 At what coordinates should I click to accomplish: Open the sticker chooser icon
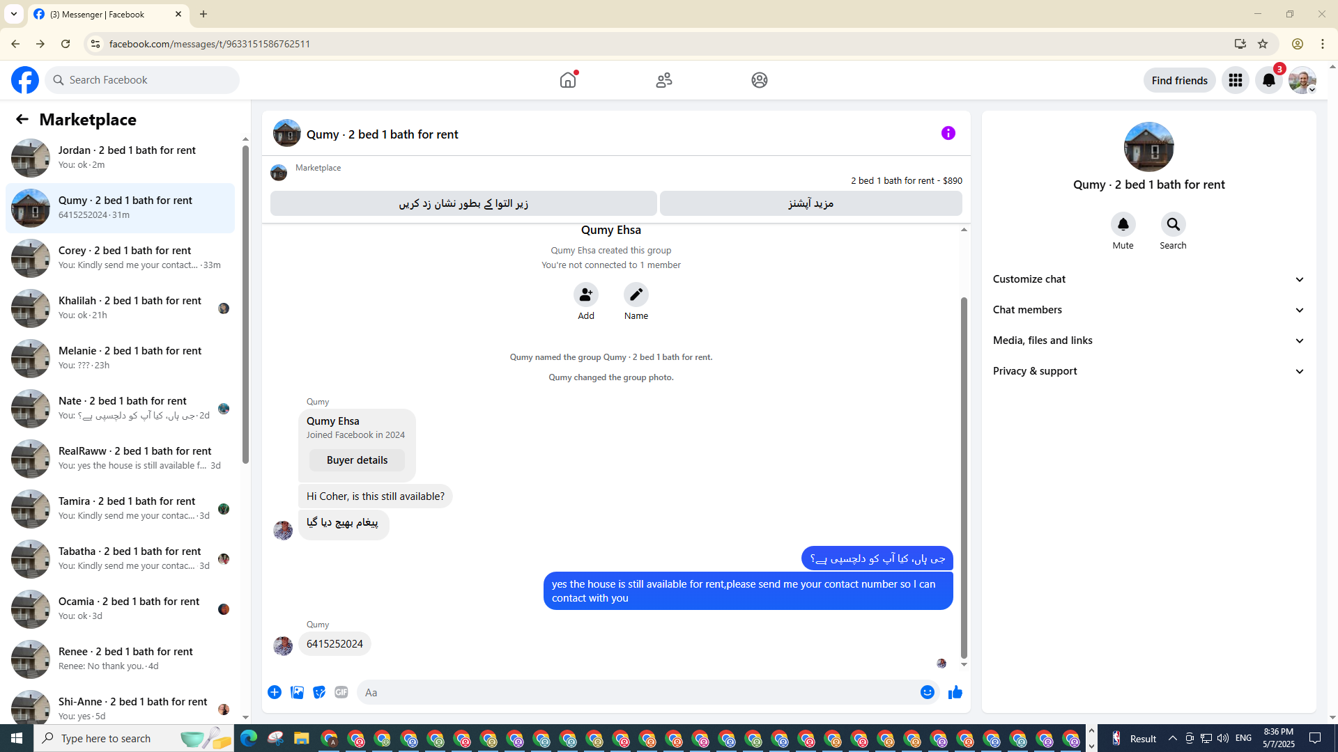(x=319, y=692)
